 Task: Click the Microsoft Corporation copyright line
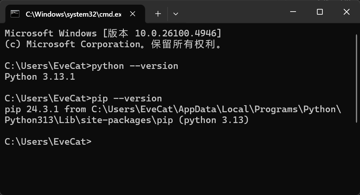[x=113, y=44]
